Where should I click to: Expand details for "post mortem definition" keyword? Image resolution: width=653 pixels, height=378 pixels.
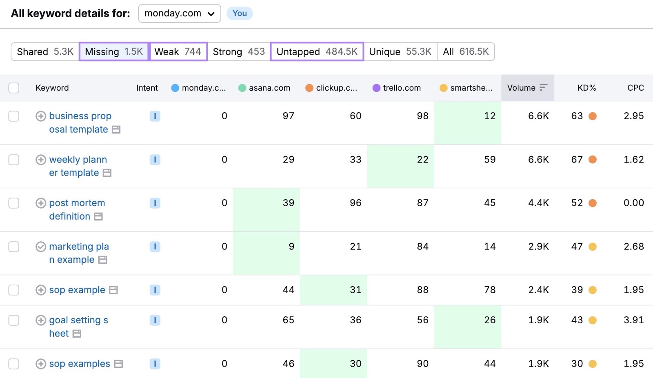(x=40, y=203)
